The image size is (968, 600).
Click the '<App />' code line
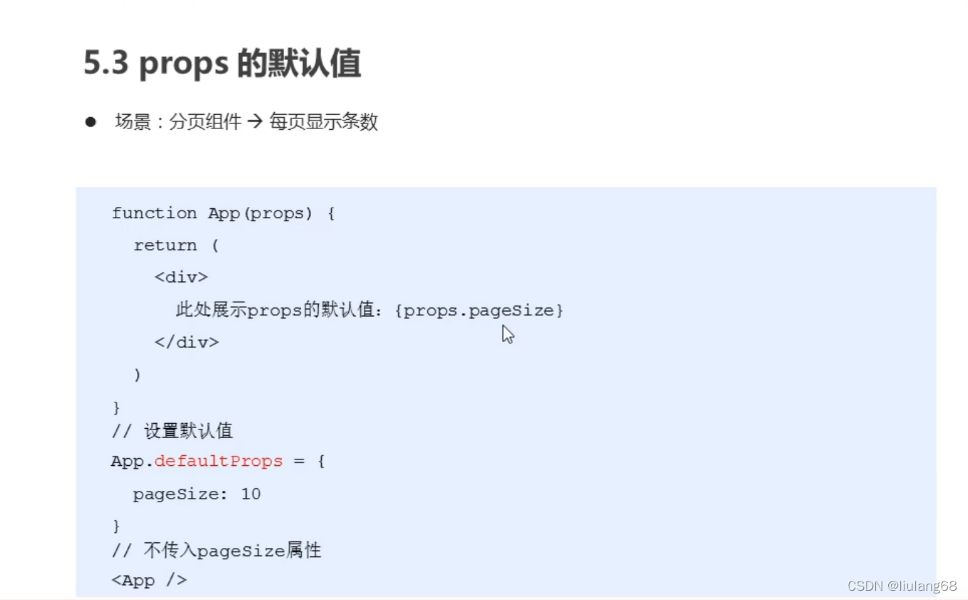[x=149, y=580]
